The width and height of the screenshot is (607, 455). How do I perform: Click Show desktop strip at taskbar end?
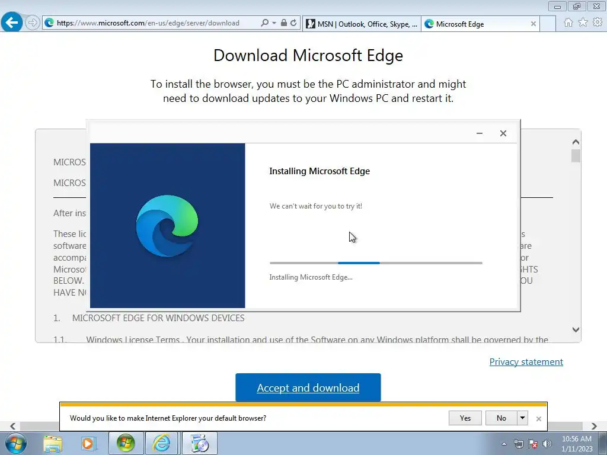point(602,443)
